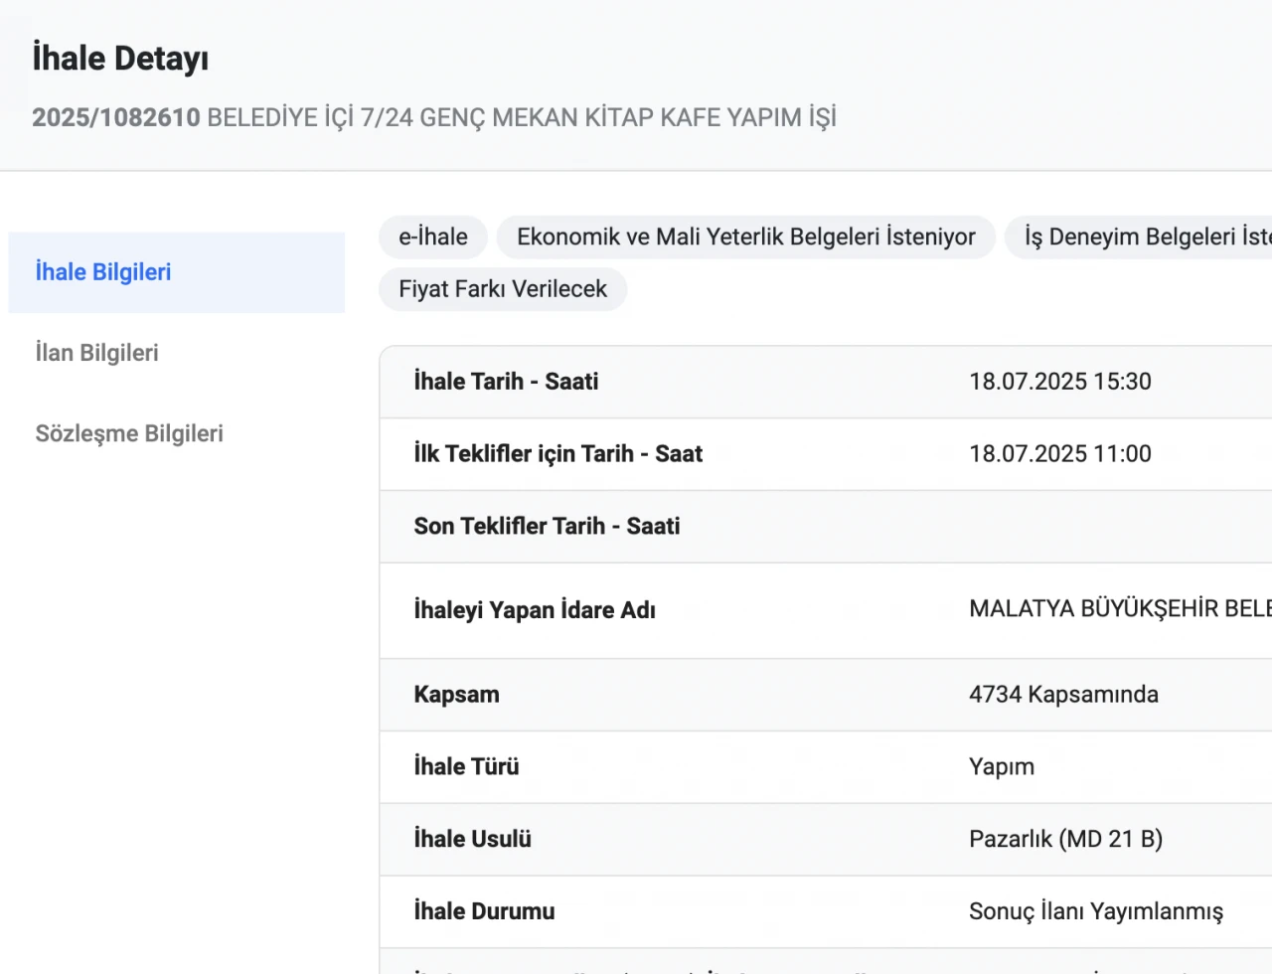The height and width of the screenshot is (974, 1272).
Task: Select the Pazarlık (MD 21 B) value
Action: [x=1065, y=840]
